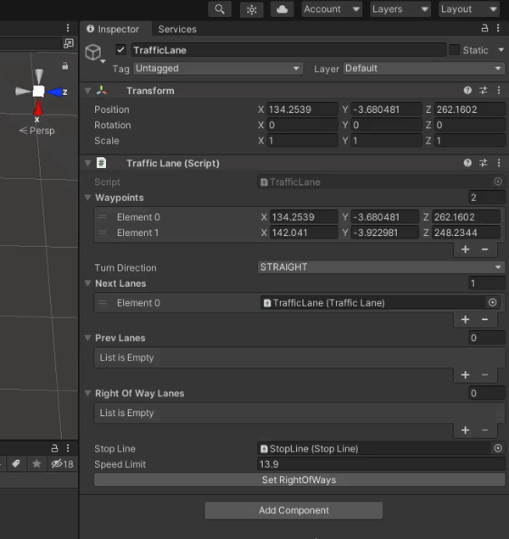The image size is (509, 539).
Task: Add a waypoint with the plus button
Action: [465, 250]
